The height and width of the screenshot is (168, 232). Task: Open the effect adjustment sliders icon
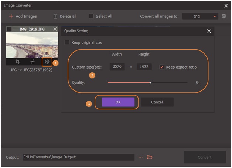click(32, 62)
